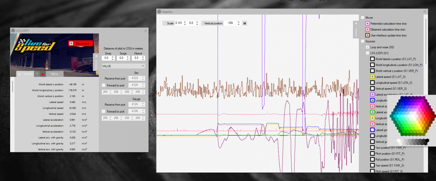Enable Longitudinal speed (S1.LON_S) series
The image size is (436, 181).
372,83
